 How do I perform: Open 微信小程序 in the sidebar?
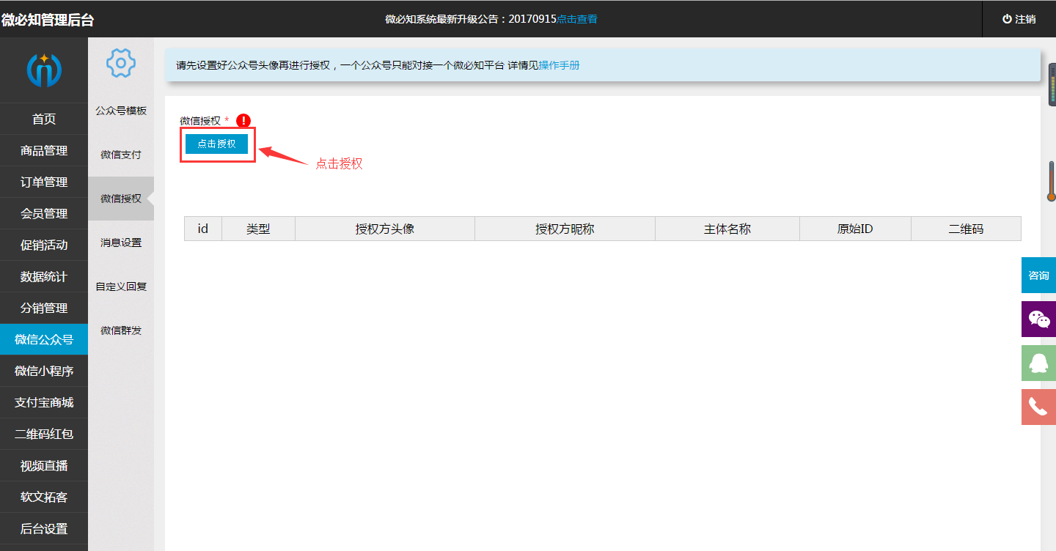[x=44, y=371]
